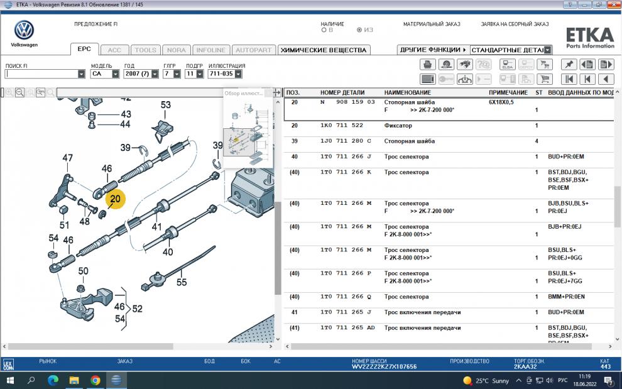Click ЗАЯВКА НА СБОРНЫЙ ЗАКАЗ label

point(515,25)
